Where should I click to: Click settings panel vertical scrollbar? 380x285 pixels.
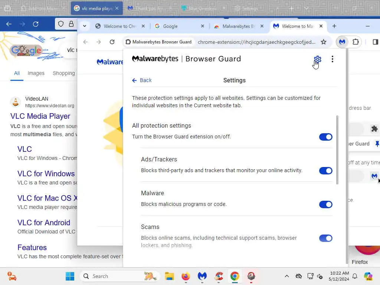point(337,150)
